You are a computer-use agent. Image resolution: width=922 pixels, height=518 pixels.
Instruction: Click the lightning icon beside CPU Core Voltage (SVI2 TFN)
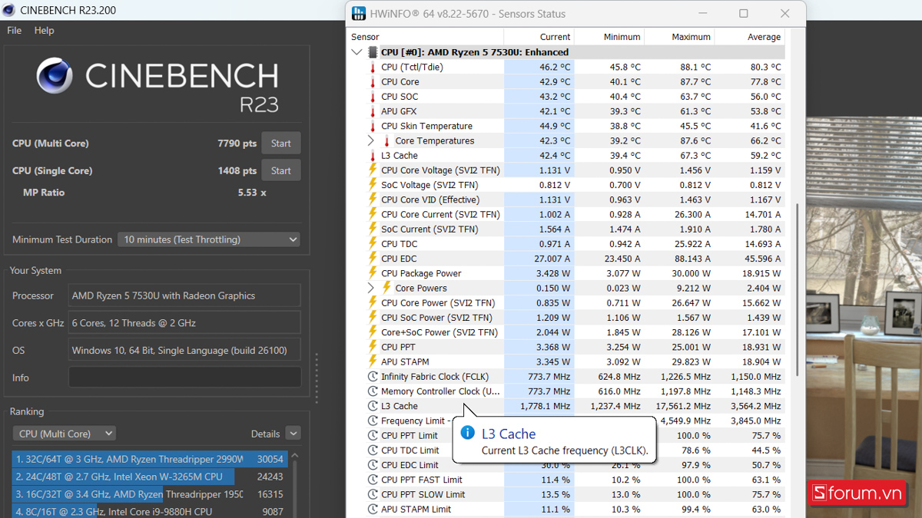pyautogui.click(x=373, y=170)
